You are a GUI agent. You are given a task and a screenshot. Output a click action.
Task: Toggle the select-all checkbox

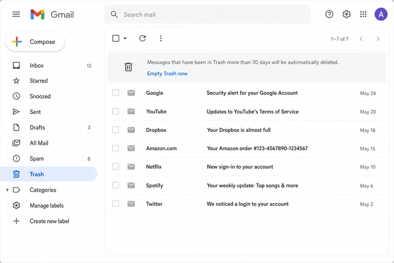[116, 38]
